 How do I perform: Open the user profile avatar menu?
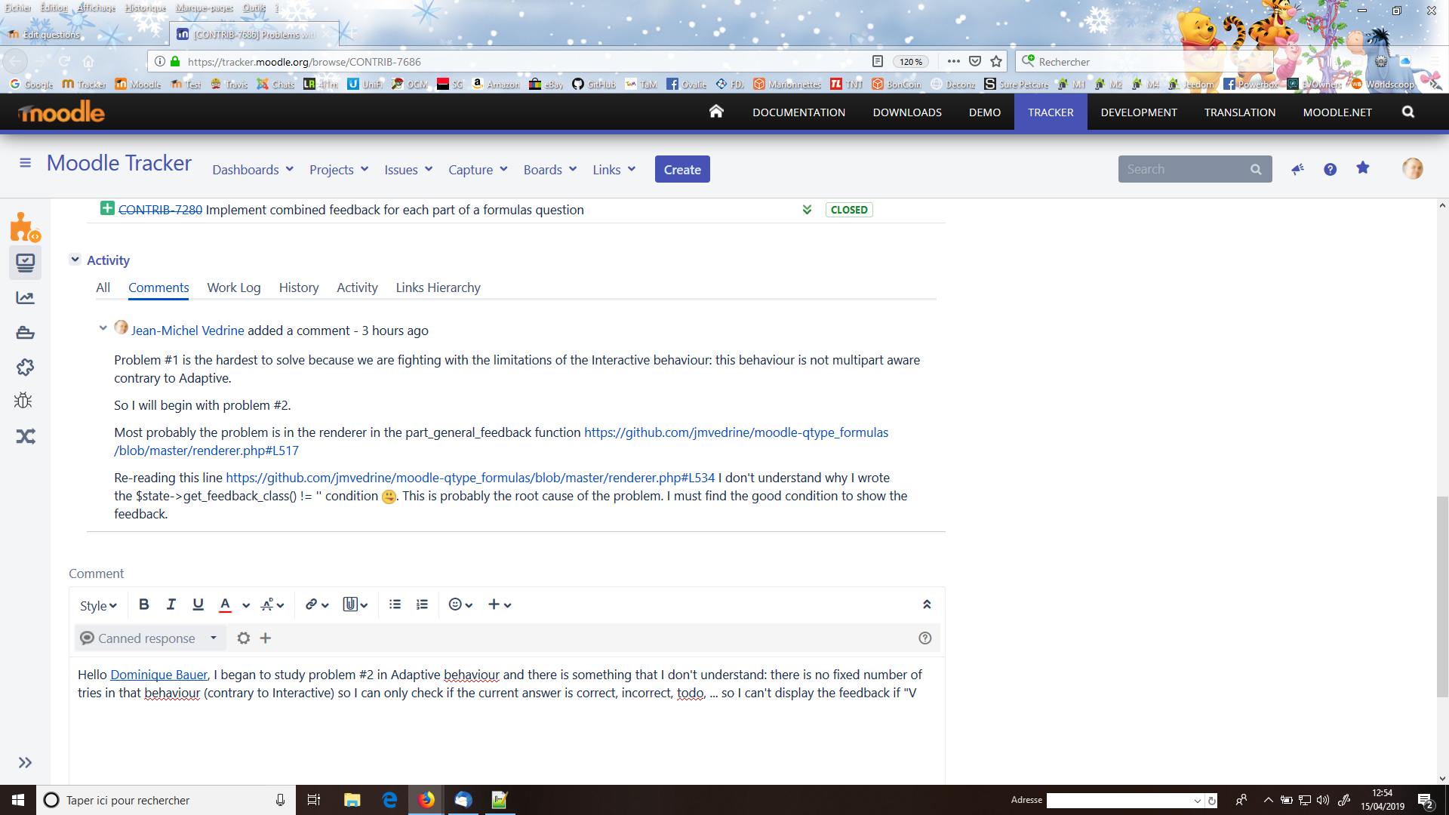(x=1413, y=168)
